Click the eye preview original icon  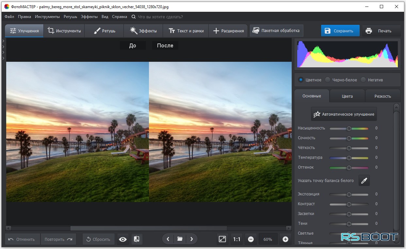123,239
